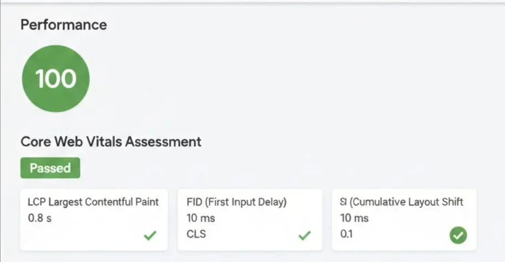
Task: Click the green 100 performance score circle
Action: pyautogui.click(x=55, y=79)
